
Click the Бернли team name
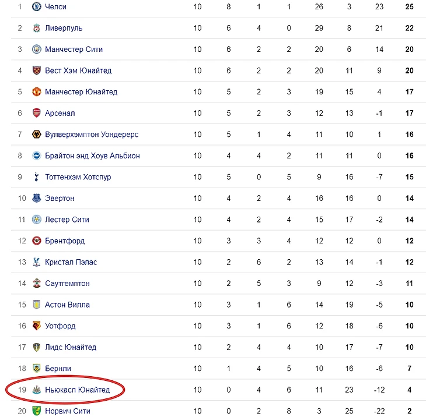[58, 369]
